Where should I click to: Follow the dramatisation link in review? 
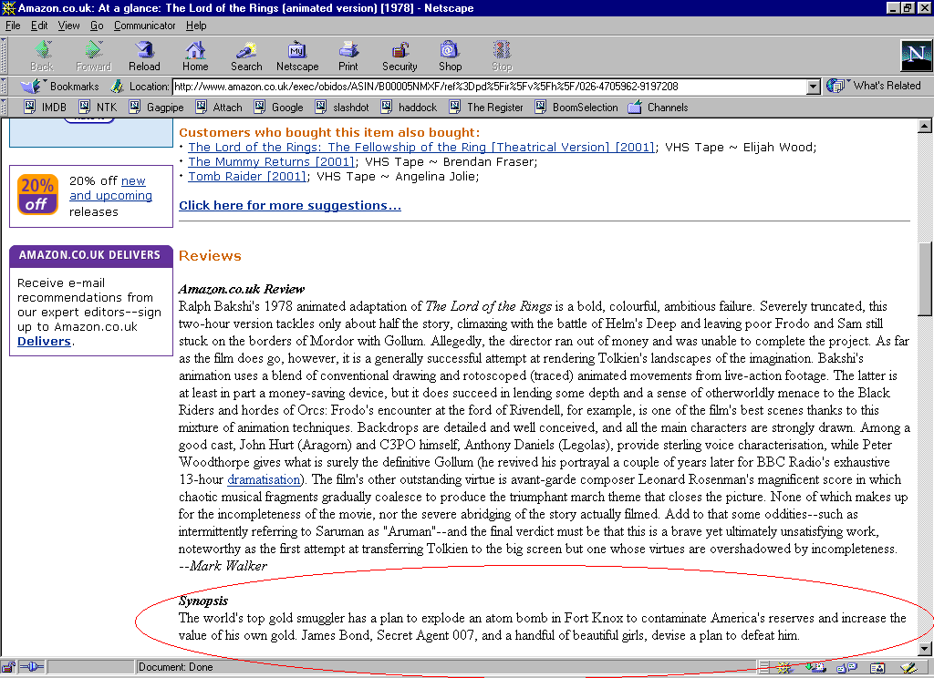[x=264, y=479]
